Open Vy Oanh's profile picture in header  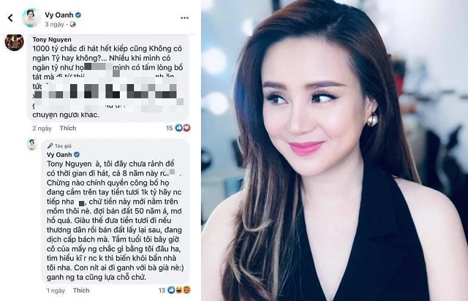tap(31, 18)
